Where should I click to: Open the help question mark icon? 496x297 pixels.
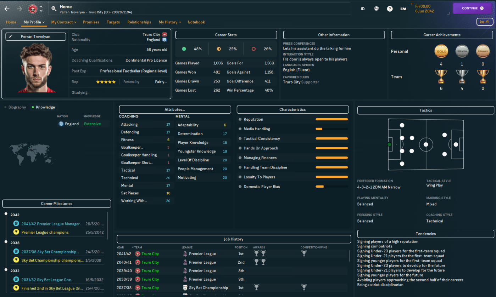[390, 9]
